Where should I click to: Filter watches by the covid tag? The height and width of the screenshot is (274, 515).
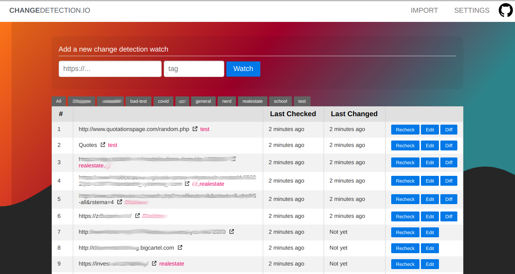coord(163,101)
